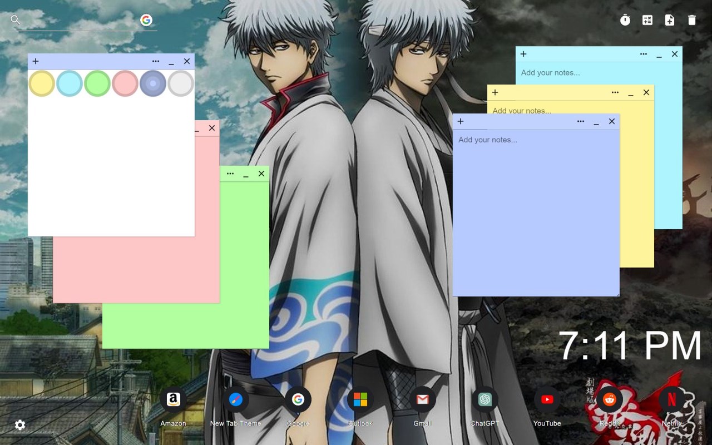Click the plus icon on the white note
712x445 pixels.
(36, 61)
